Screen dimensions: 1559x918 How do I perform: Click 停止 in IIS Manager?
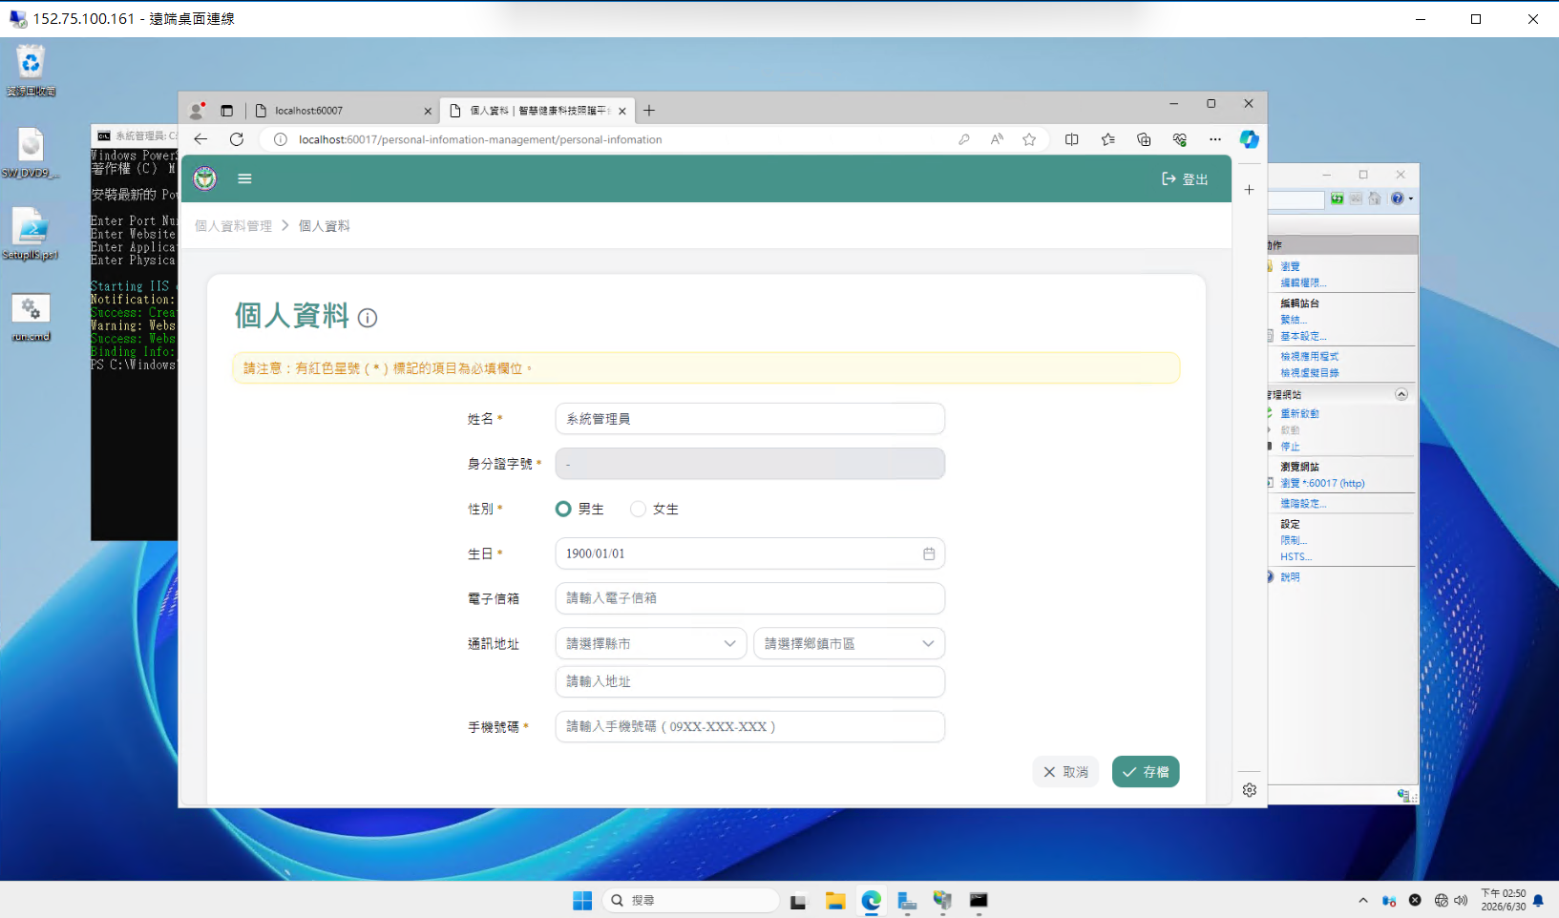coord(1290,447)
